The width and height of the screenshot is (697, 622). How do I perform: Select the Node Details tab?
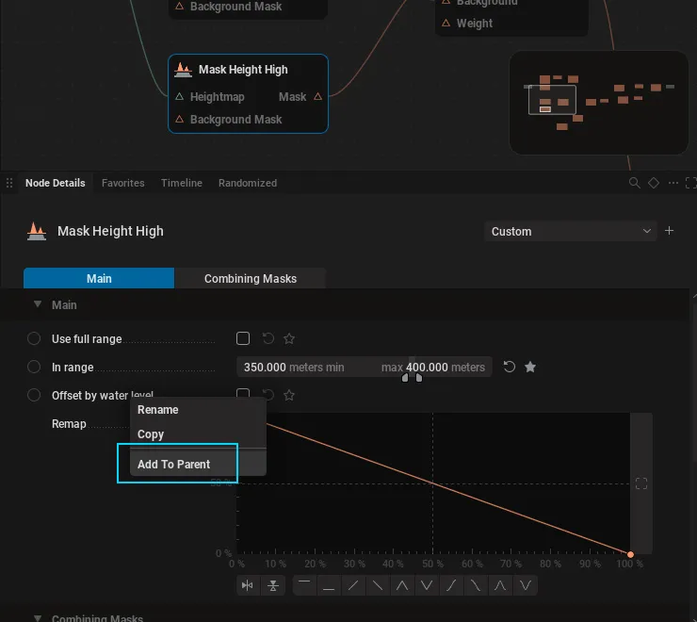point(56,183)
